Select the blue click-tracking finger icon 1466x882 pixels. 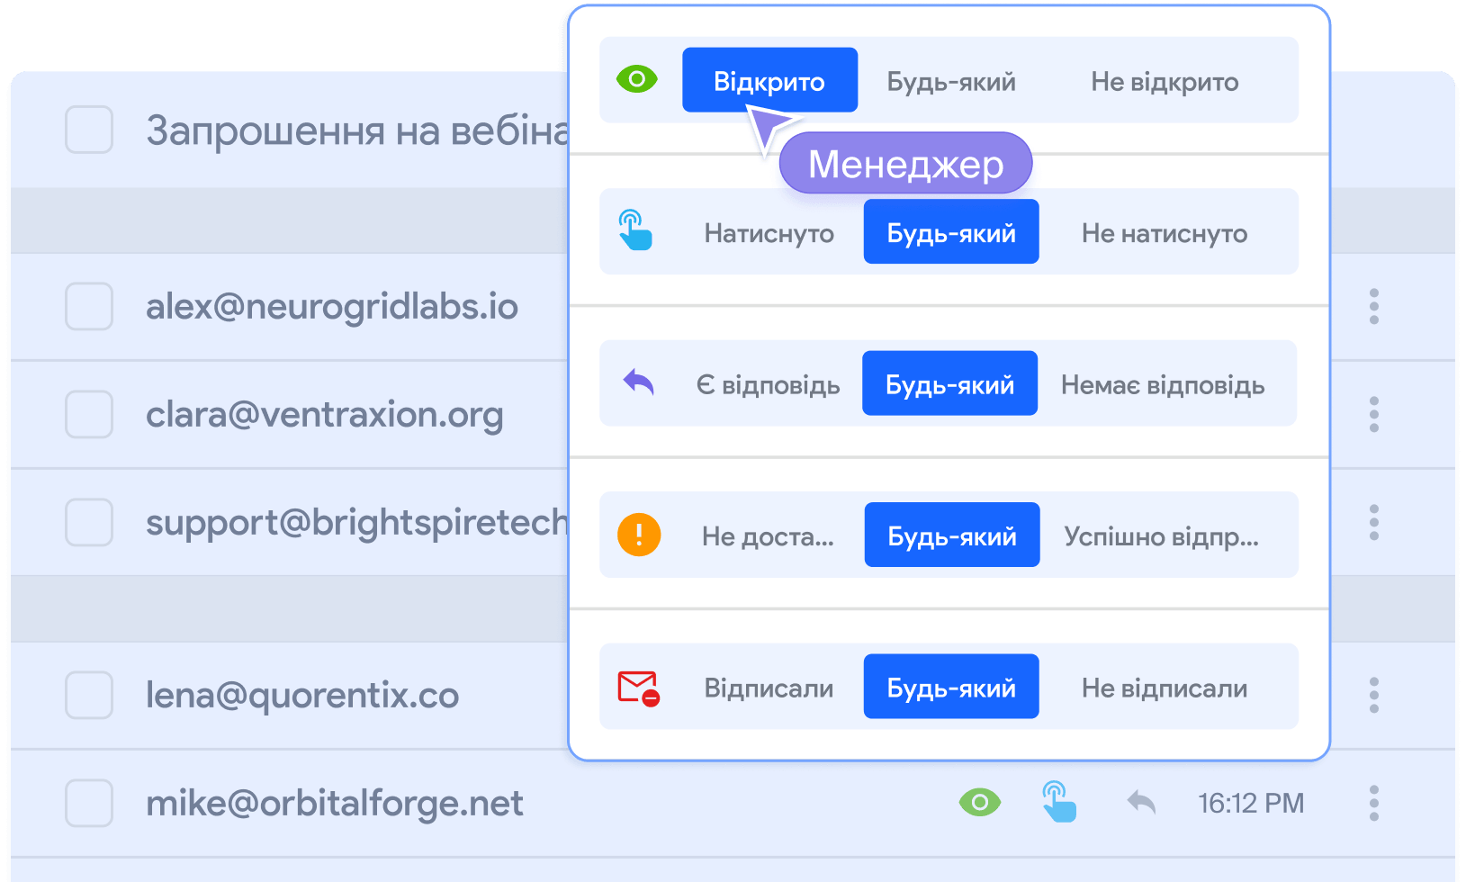636,231
